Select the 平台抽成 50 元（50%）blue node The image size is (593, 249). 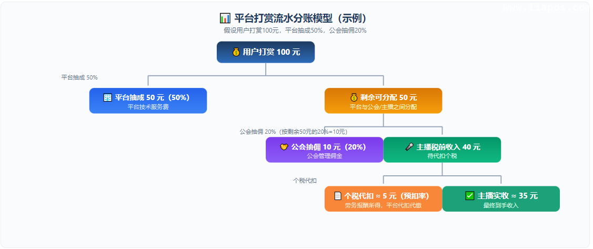[148, 101]
